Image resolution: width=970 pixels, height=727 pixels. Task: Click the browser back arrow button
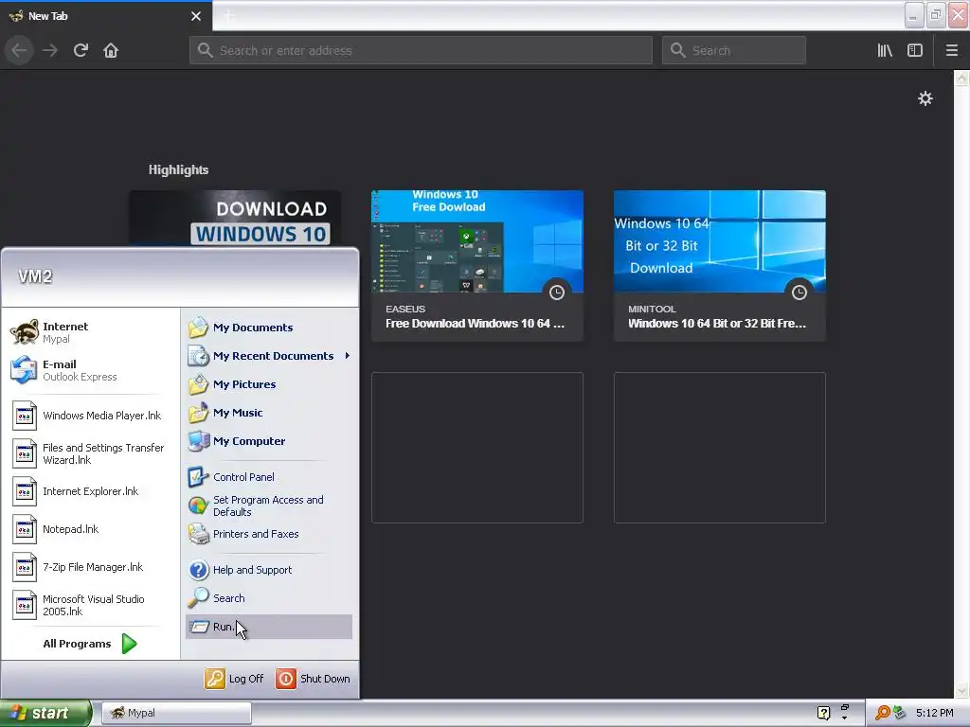click(x=19, y=50)
